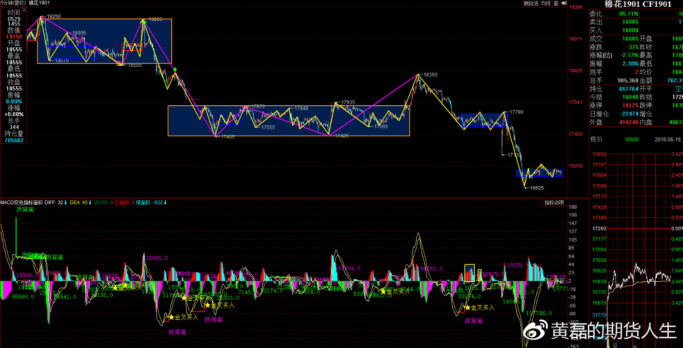
Task: Click the MACD变色指标面积 indicator name
Action: 21,202
